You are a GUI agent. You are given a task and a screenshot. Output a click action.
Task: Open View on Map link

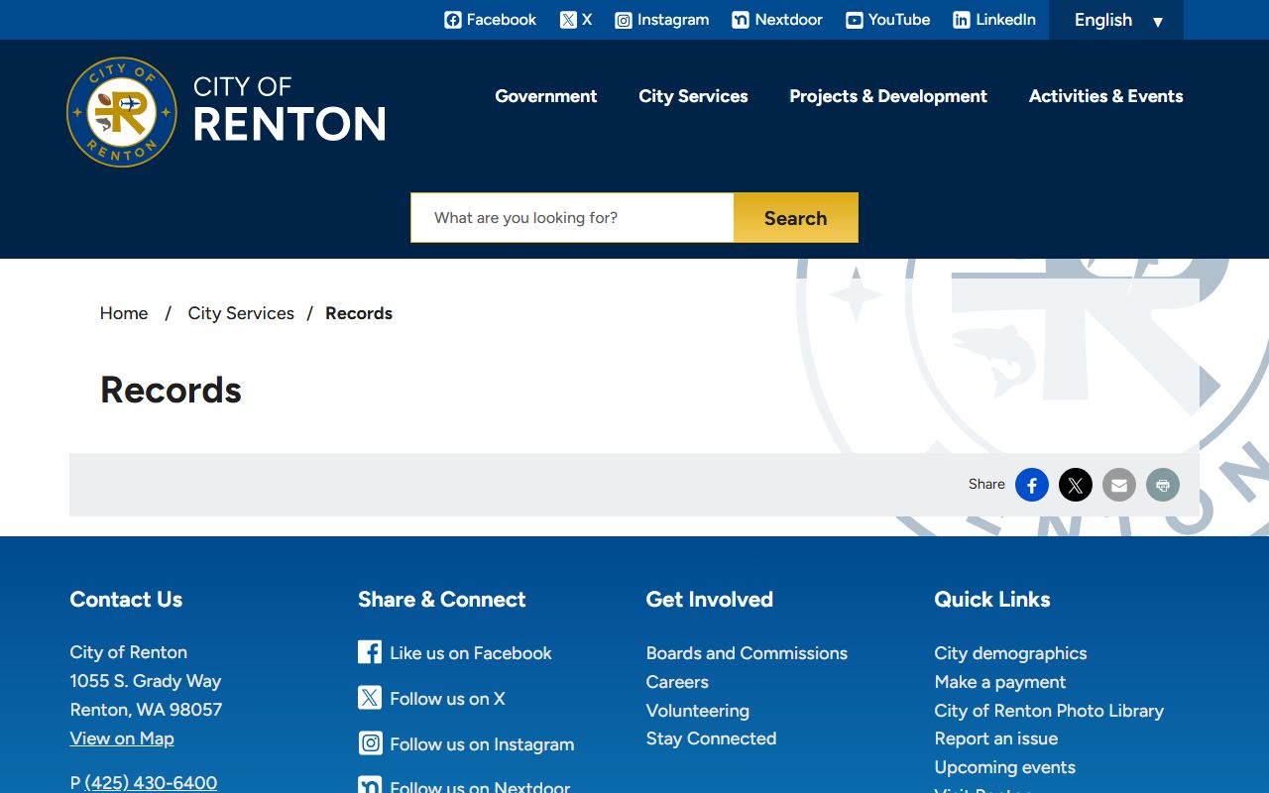coord(122,738)
